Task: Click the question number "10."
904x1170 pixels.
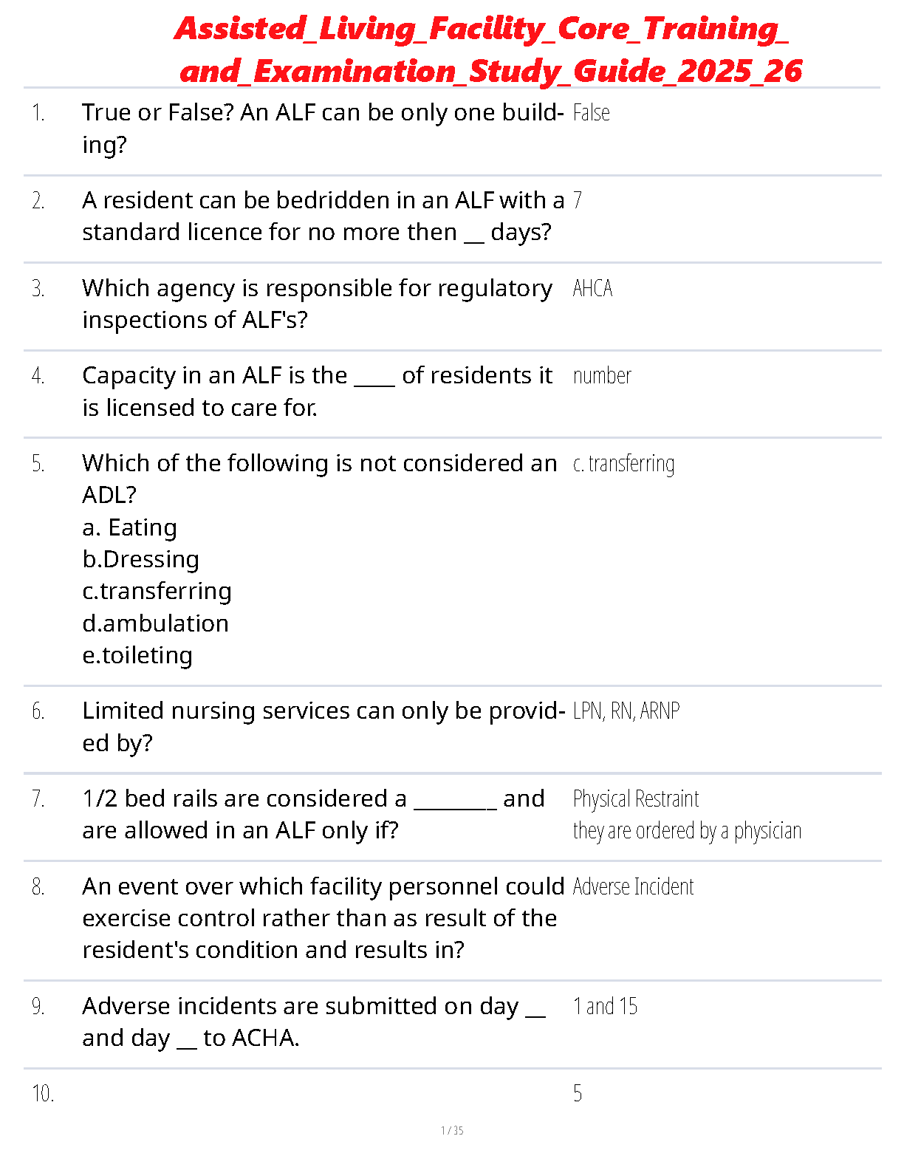Action: point(43,1093)
